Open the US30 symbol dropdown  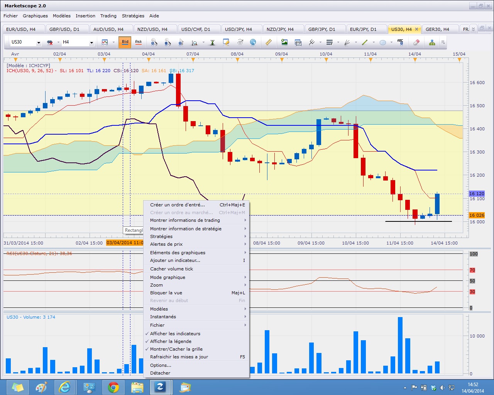[x=39, y=42]
